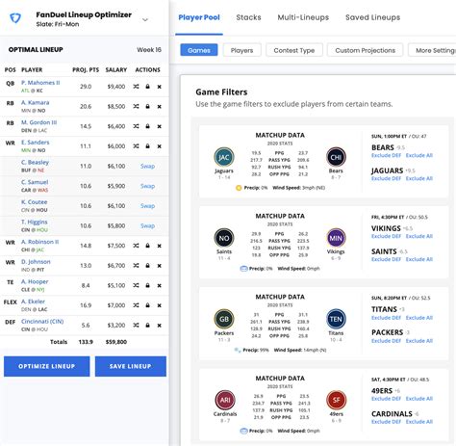Switch to the Player Pool tab
Viewport: 456px width, 446px height.
point(199,17)
